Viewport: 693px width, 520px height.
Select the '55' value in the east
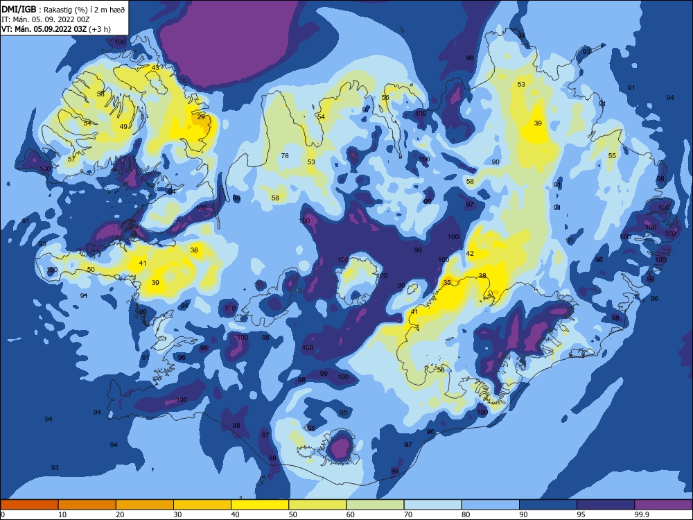(612, 155)
